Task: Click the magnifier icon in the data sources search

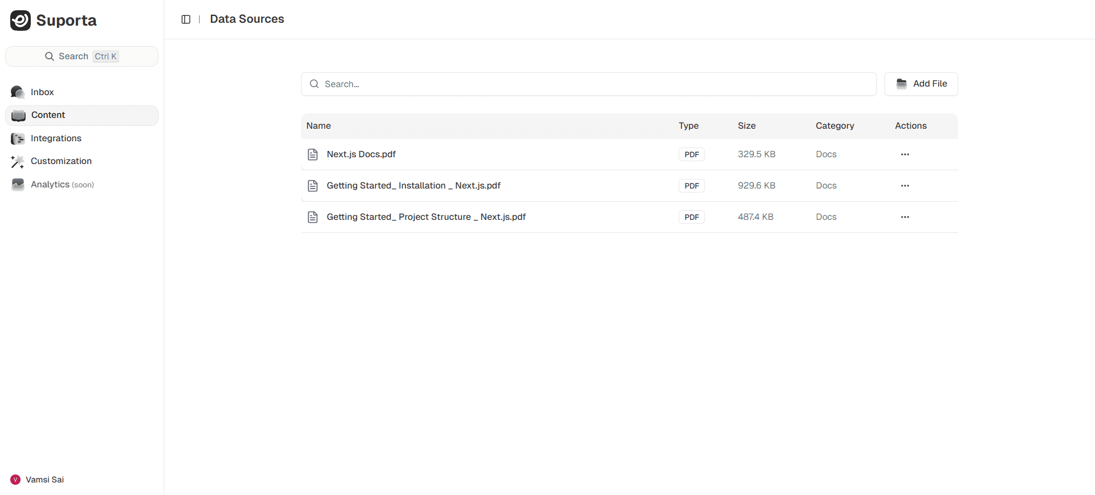Action: click(314, 84)
